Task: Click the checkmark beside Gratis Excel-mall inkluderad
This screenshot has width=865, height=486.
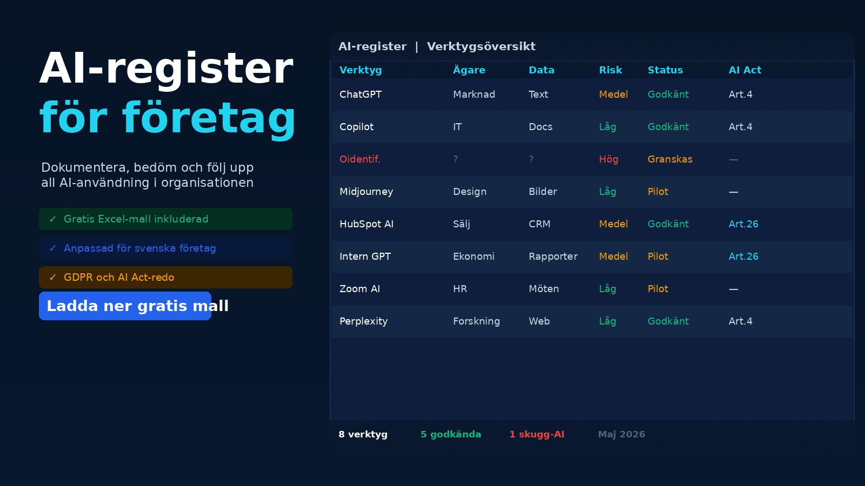Action: click(x=52, y=219)
